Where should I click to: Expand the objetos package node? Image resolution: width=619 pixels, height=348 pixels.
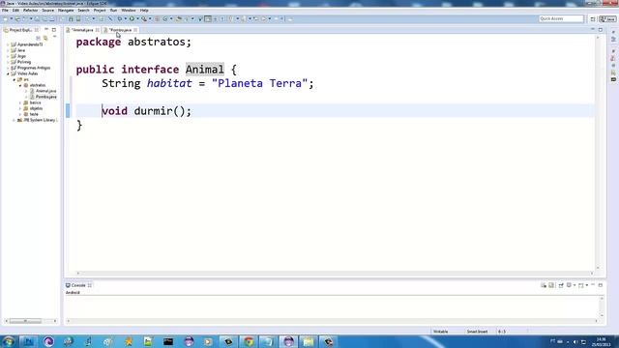click(x=20, y=108)
